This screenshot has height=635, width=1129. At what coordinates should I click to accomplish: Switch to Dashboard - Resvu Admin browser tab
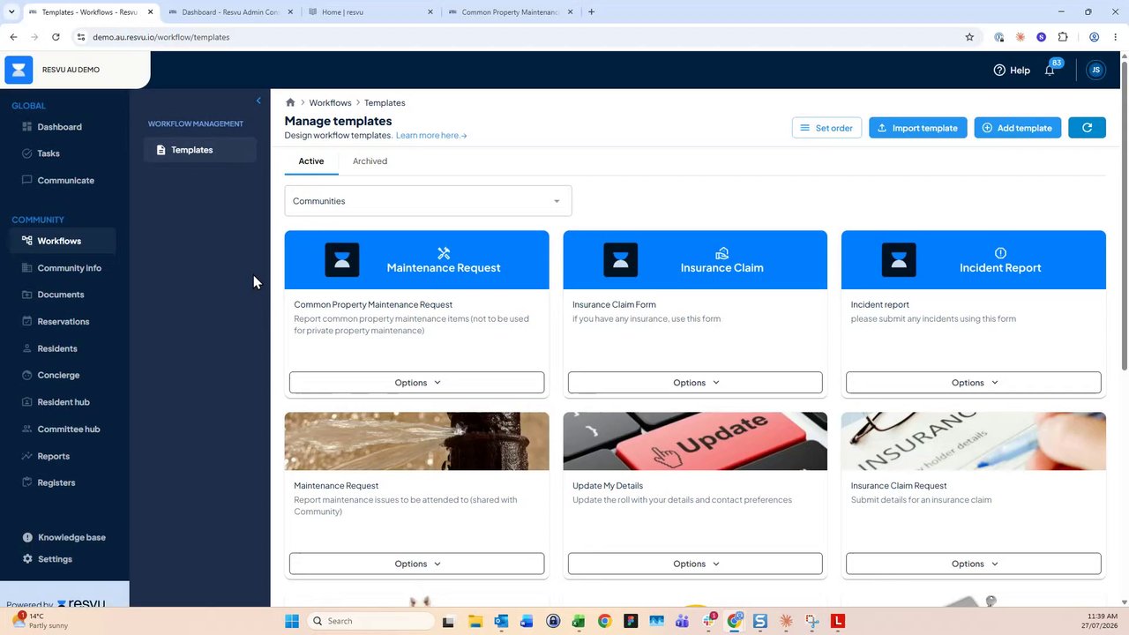[x=229, y=12]
